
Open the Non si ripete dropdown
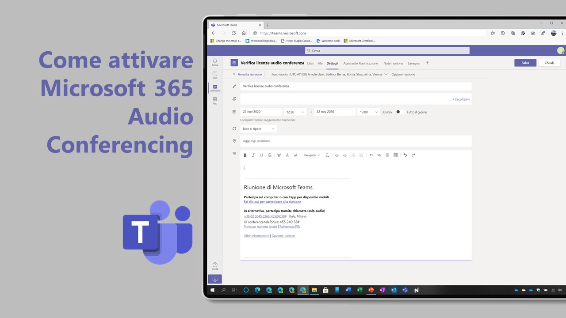tap(259, 129)
